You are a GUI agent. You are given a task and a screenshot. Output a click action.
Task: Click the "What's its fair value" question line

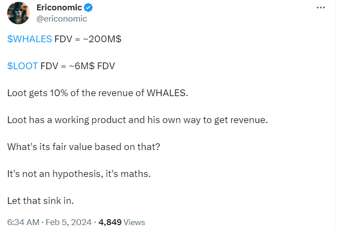pyautogui.click(x=83, y=147)
